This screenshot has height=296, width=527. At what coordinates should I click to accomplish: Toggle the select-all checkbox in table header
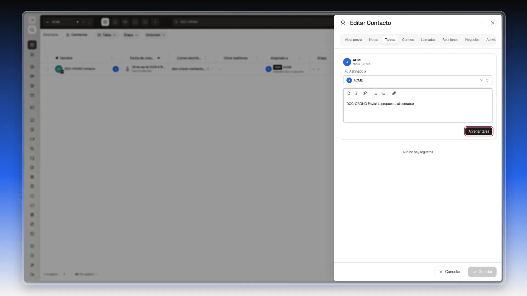click(46, 58)
